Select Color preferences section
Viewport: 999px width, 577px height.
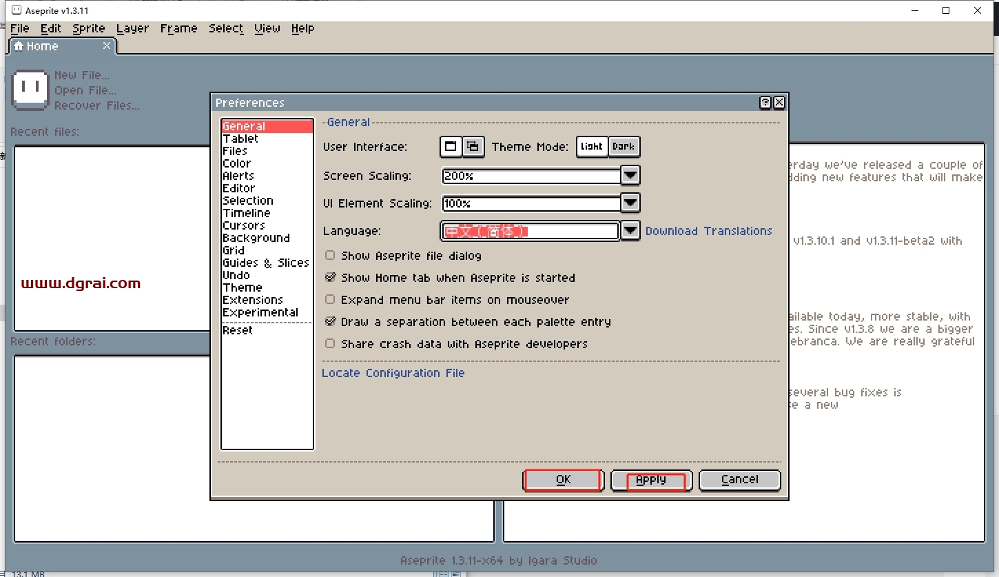267,163
